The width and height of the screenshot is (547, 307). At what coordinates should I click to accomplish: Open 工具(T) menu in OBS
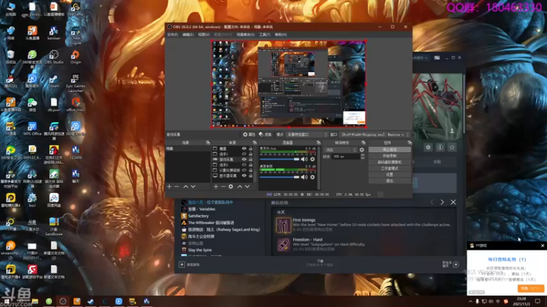[x=265, y=35]
